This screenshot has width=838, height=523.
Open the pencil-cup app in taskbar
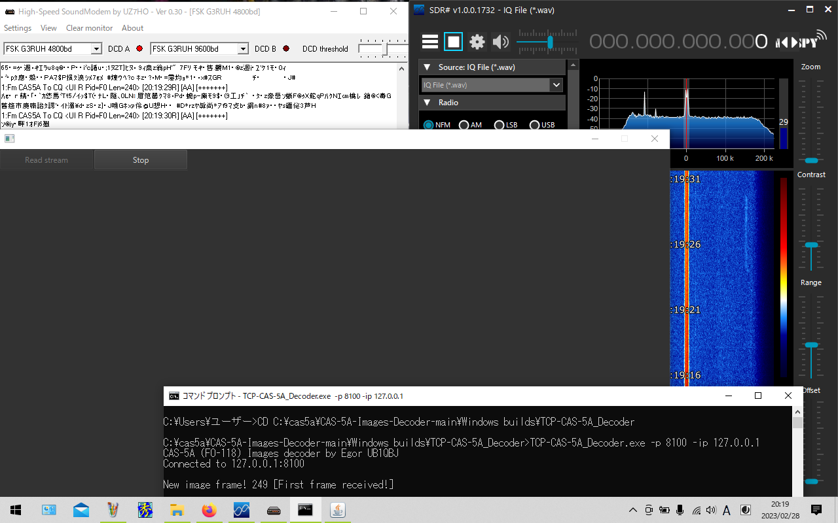pyautogui.click(x=113, y=510)
